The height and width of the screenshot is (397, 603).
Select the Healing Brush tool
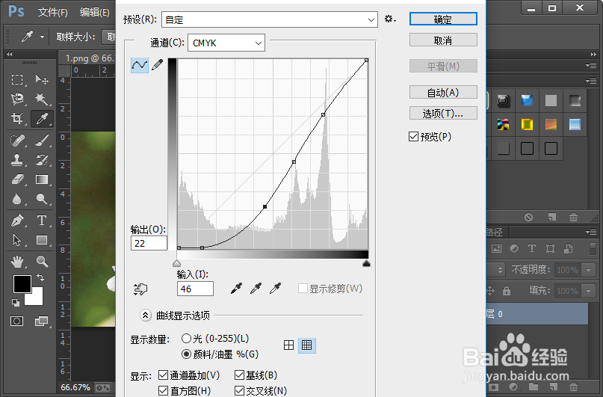[17, 141]
